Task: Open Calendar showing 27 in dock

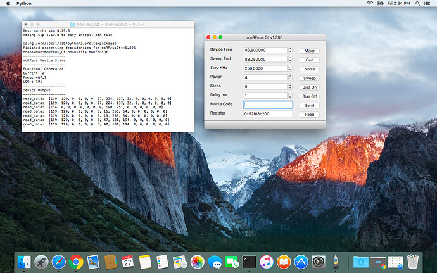Action: tap(128, 262)
